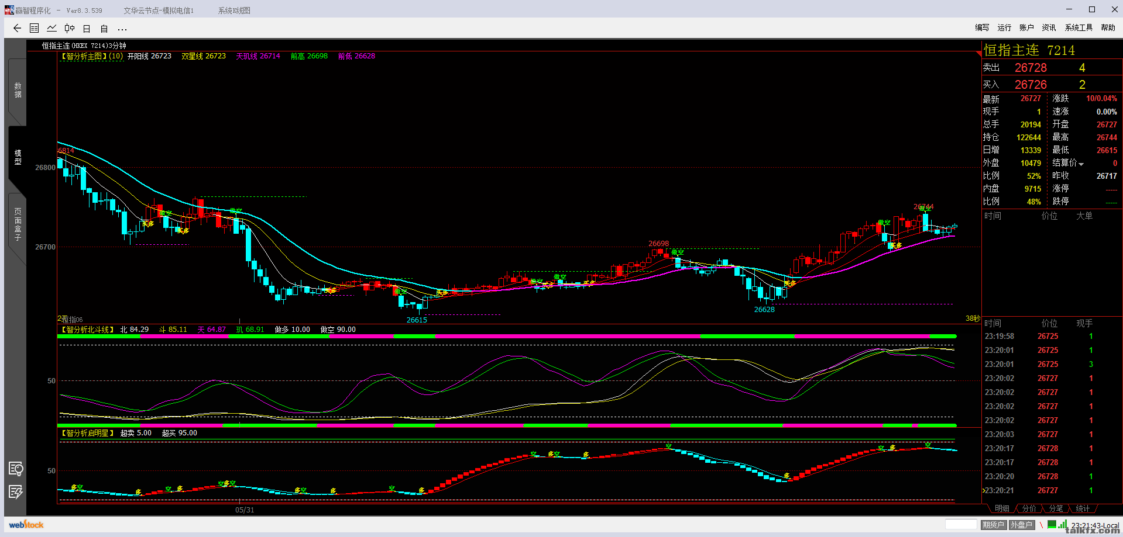Click the 05/31 date marker on time axis
Viewport: 1123px width, 537px height.
point(245,510)
